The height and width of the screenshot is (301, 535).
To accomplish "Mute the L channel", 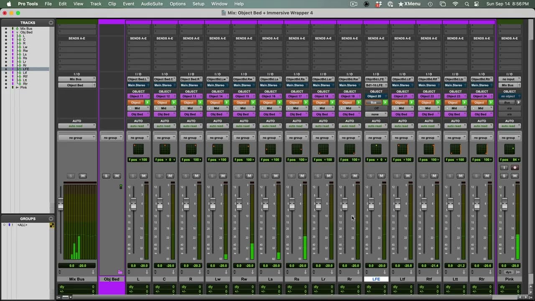I will pyautogui.click(x=143, y=176).
